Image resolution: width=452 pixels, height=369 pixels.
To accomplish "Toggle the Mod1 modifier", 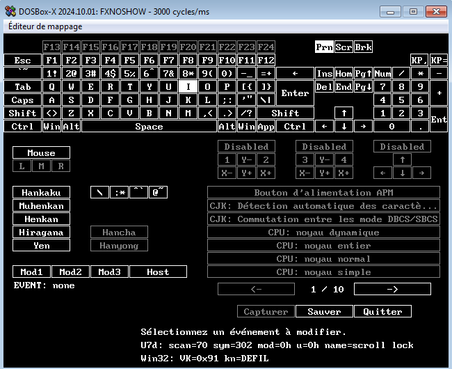I will tap(32, 272).
